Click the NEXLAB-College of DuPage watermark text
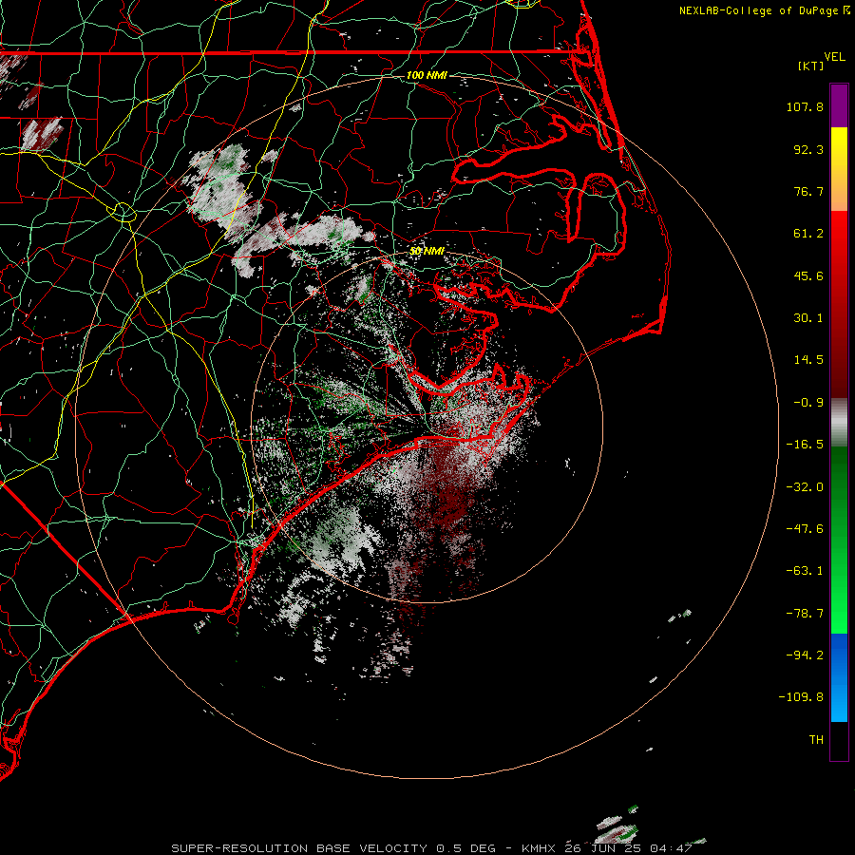Viewport: 855px width, 855px height. click(x=758, y=10)
